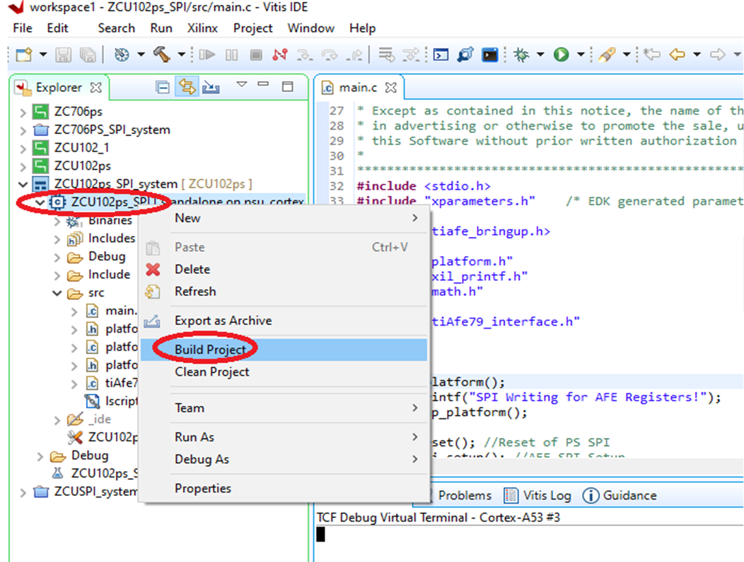Image resolution: width=744 pixels, height=562 pixels.
Task: Collapse the src folder in Explorer
Action: 57,293
